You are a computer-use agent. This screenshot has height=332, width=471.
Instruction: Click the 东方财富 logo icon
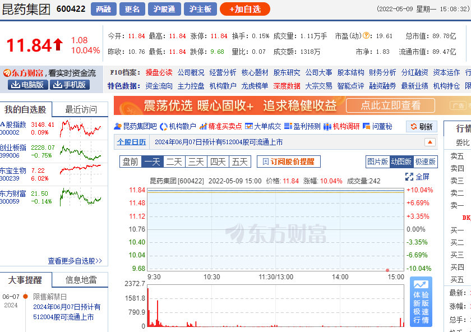[x=7, y=73]
